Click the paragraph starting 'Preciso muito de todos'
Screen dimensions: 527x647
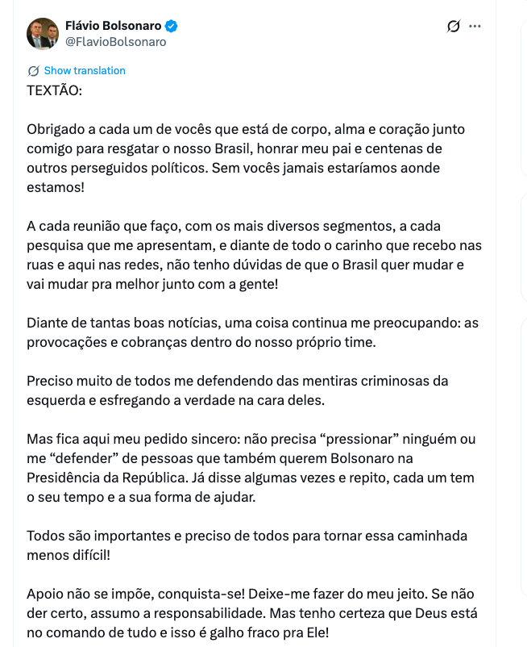tap(238, 390)
